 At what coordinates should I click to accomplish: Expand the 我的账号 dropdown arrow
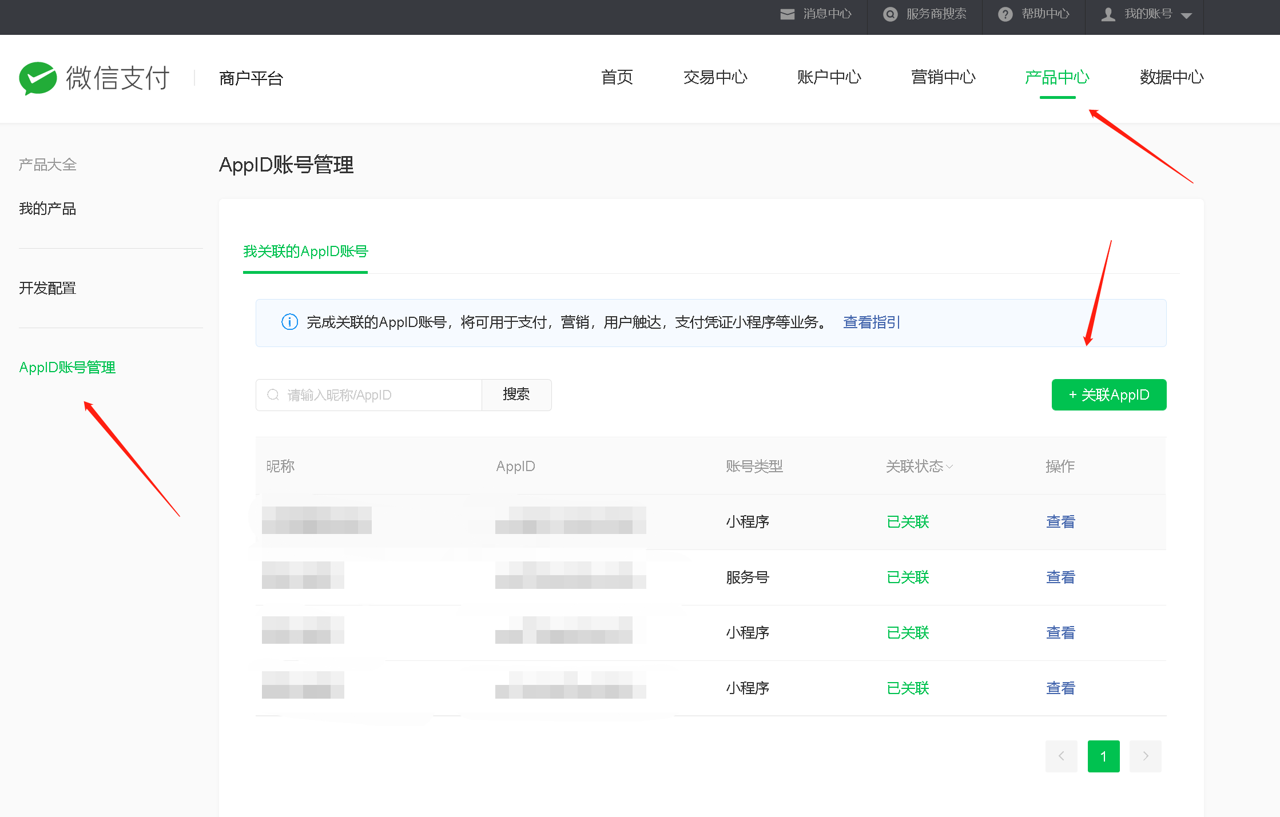[1186, 15]
